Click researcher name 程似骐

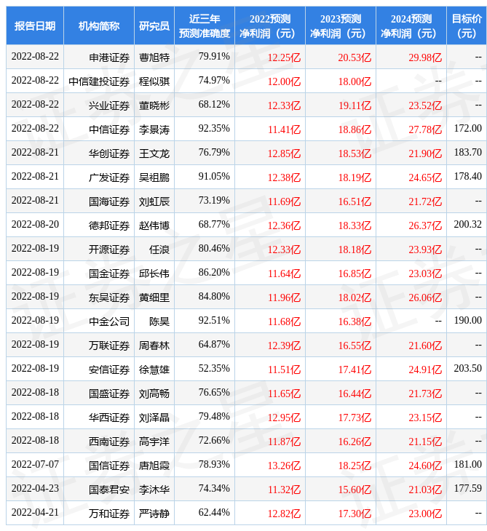click(x=154, y=81)
